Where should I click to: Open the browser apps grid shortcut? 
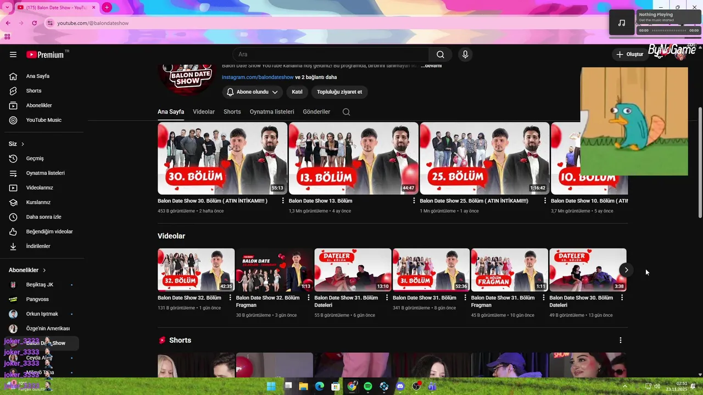click(7, 37)
